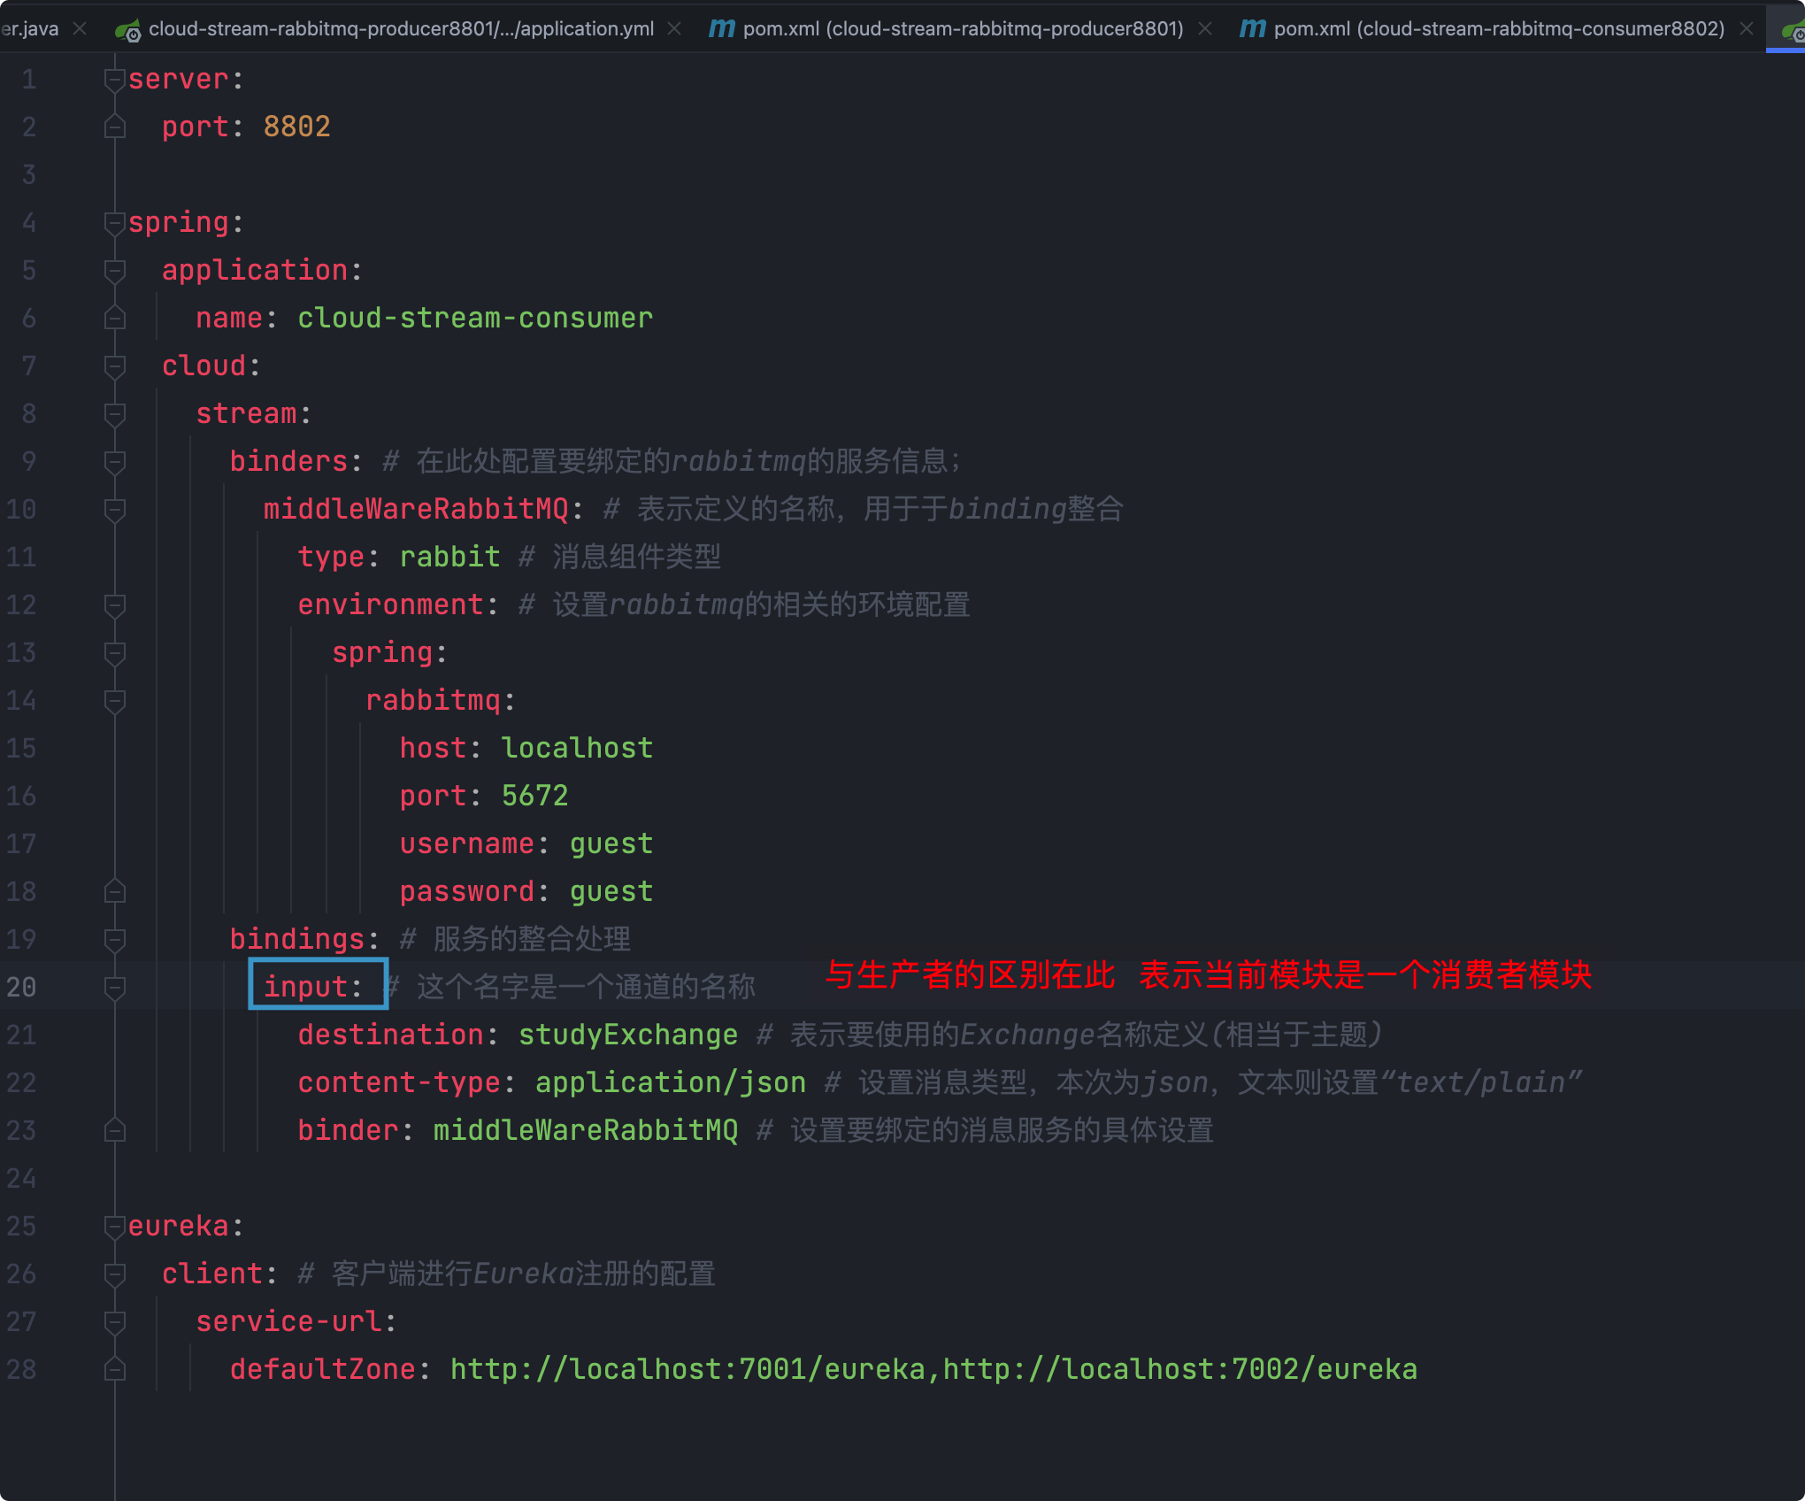Screen dimensions: 1805x1501
Task: Open the pom.xml consumer8802 tab
Action: [1498, 29]
